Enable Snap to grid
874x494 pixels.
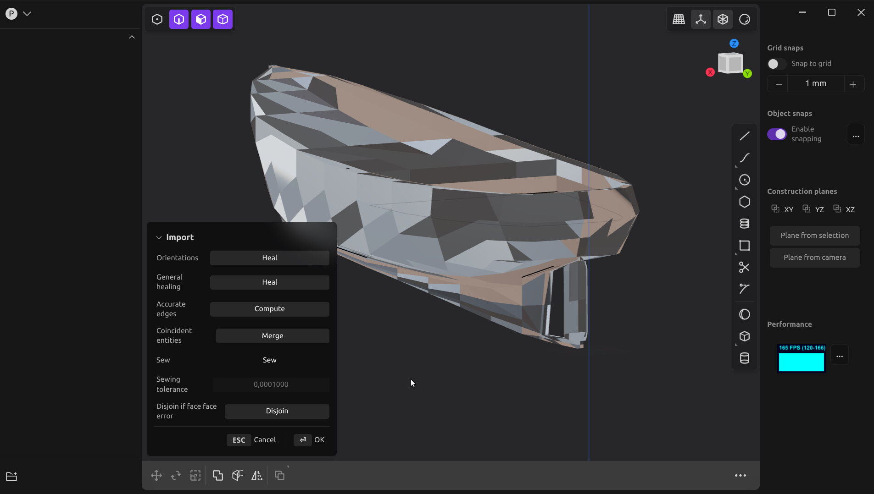tap(777, 64)
